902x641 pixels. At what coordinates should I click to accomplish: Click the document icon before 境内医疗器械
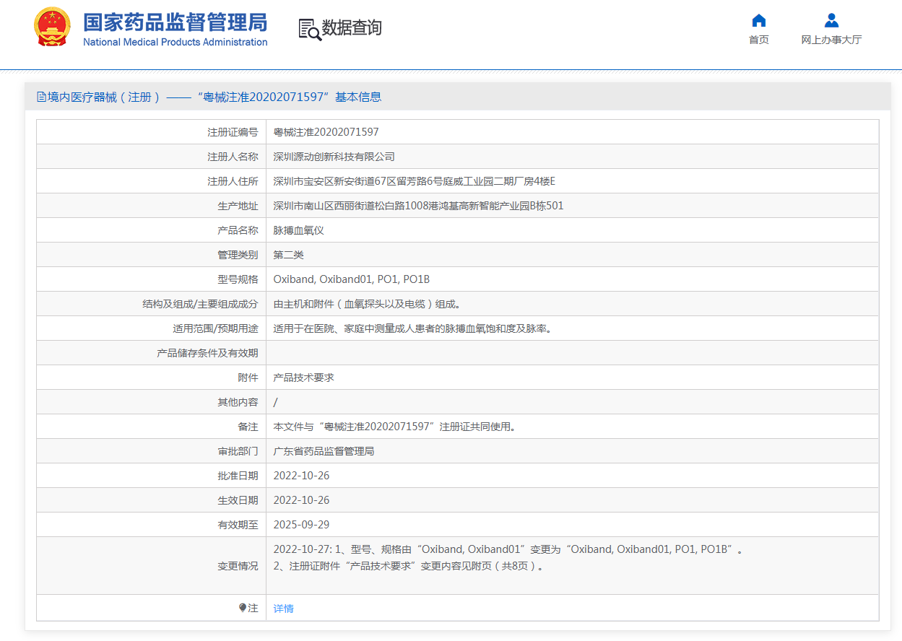[x=41, y=97]
